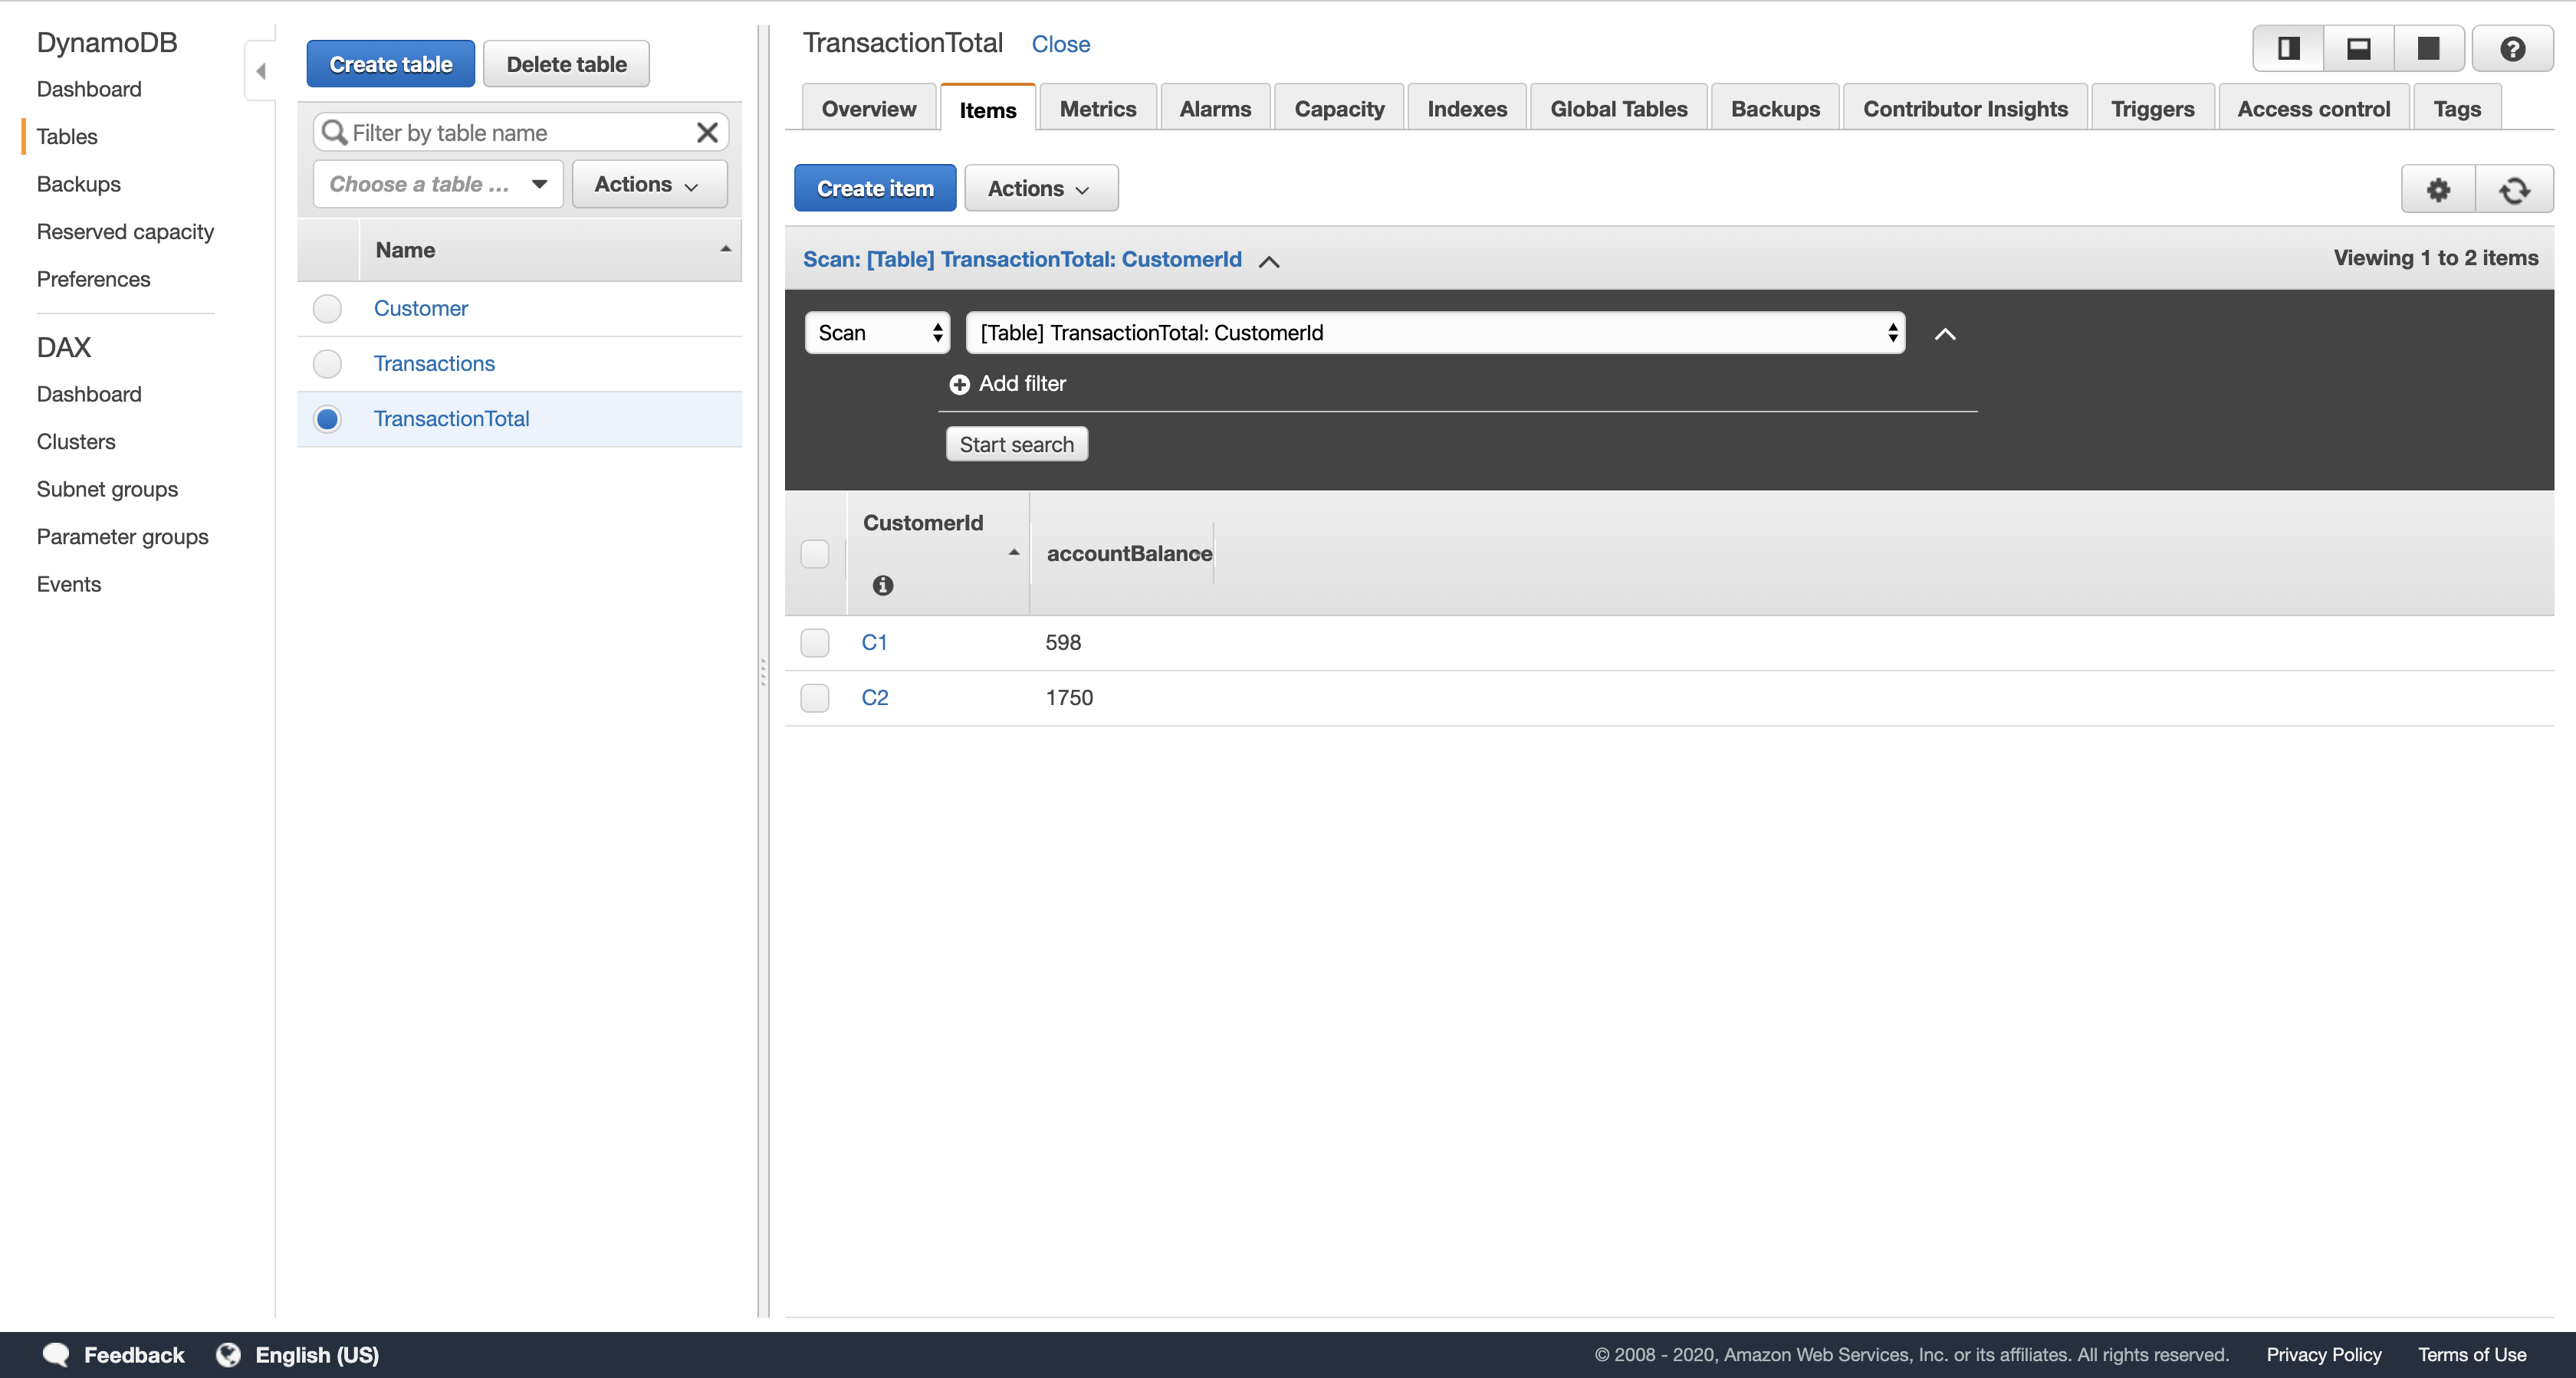Click the Create item button
Viewport: 2576px width, 1378px height.
click(874, 189)
